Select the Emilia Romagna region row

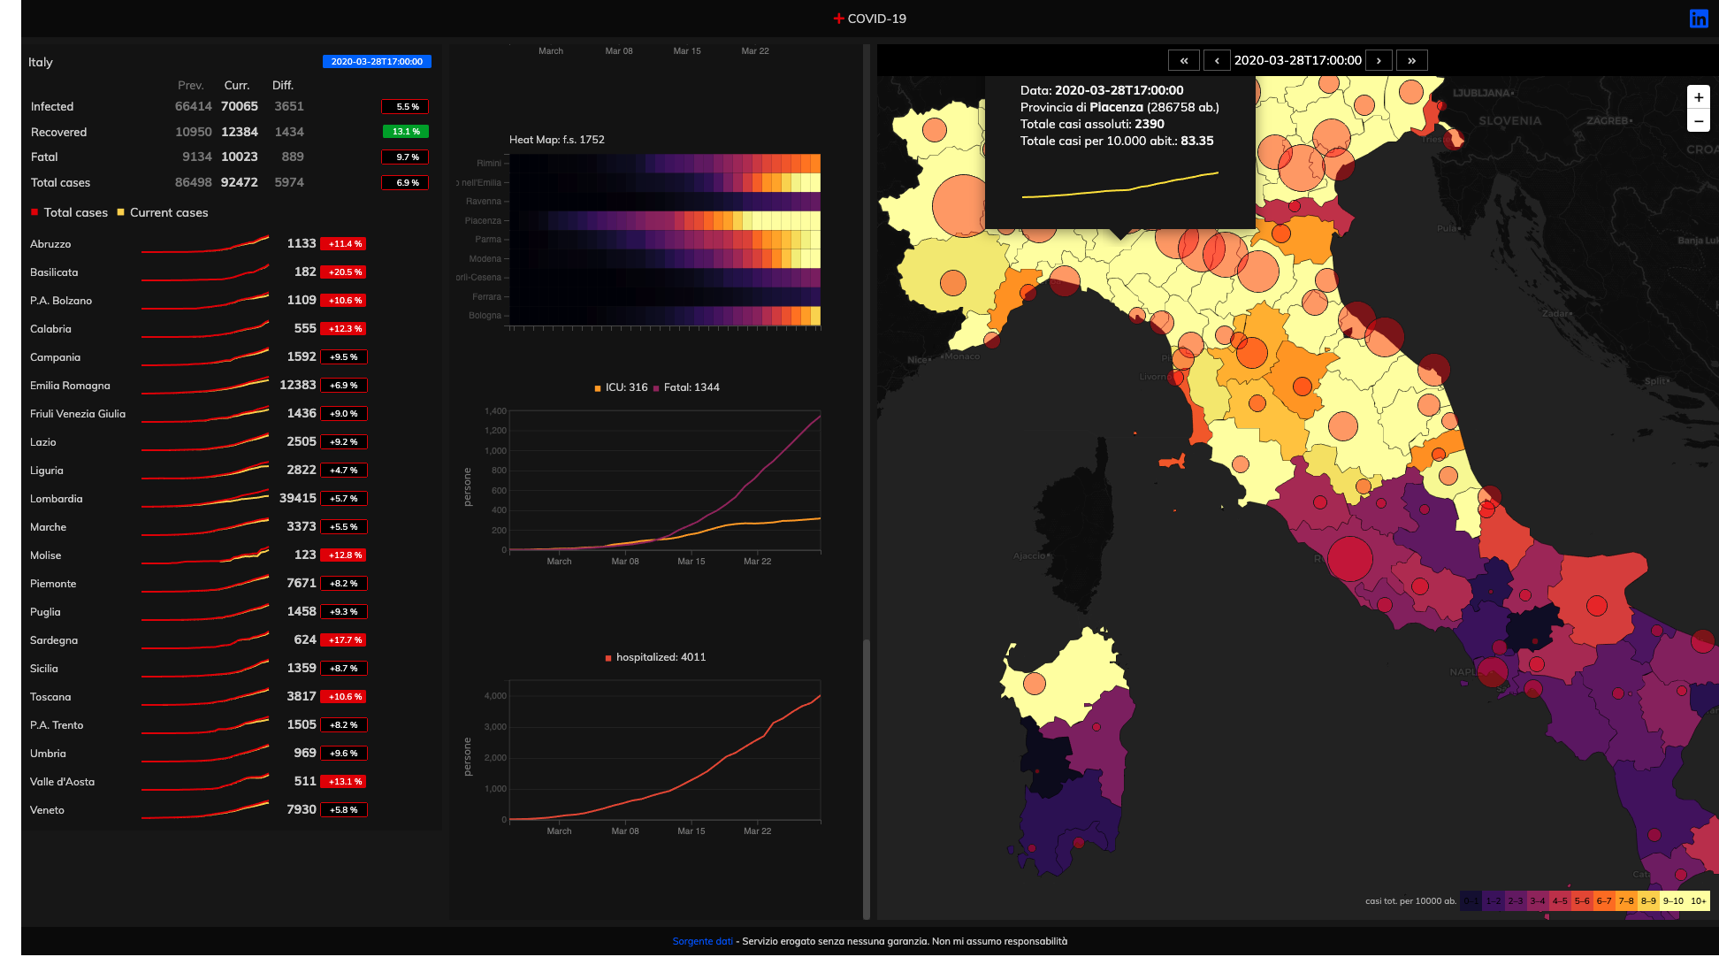coord(70,386)
